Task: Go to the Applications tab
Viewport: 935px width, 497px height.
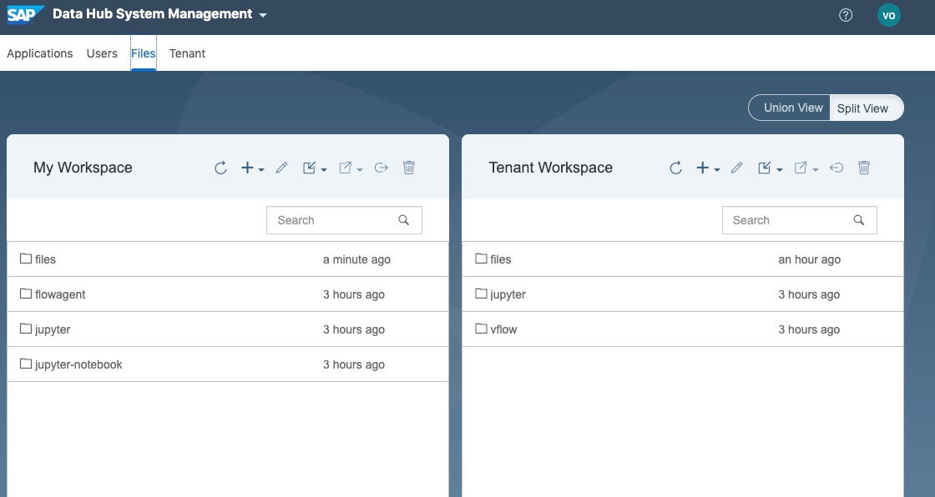Action: (40, 53)
